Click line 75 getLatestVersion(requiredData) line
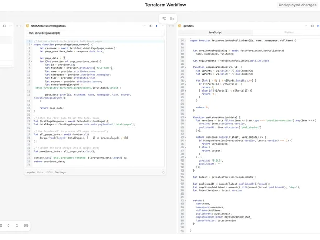320x240 pixels. click(x=224, y=177)
